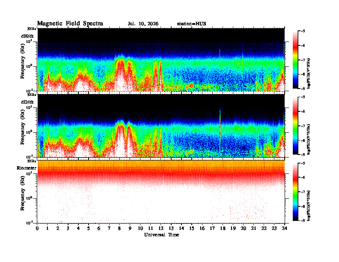
Task: Click inside the dD/dt spectrogram plot
Action: click(161, 125)
